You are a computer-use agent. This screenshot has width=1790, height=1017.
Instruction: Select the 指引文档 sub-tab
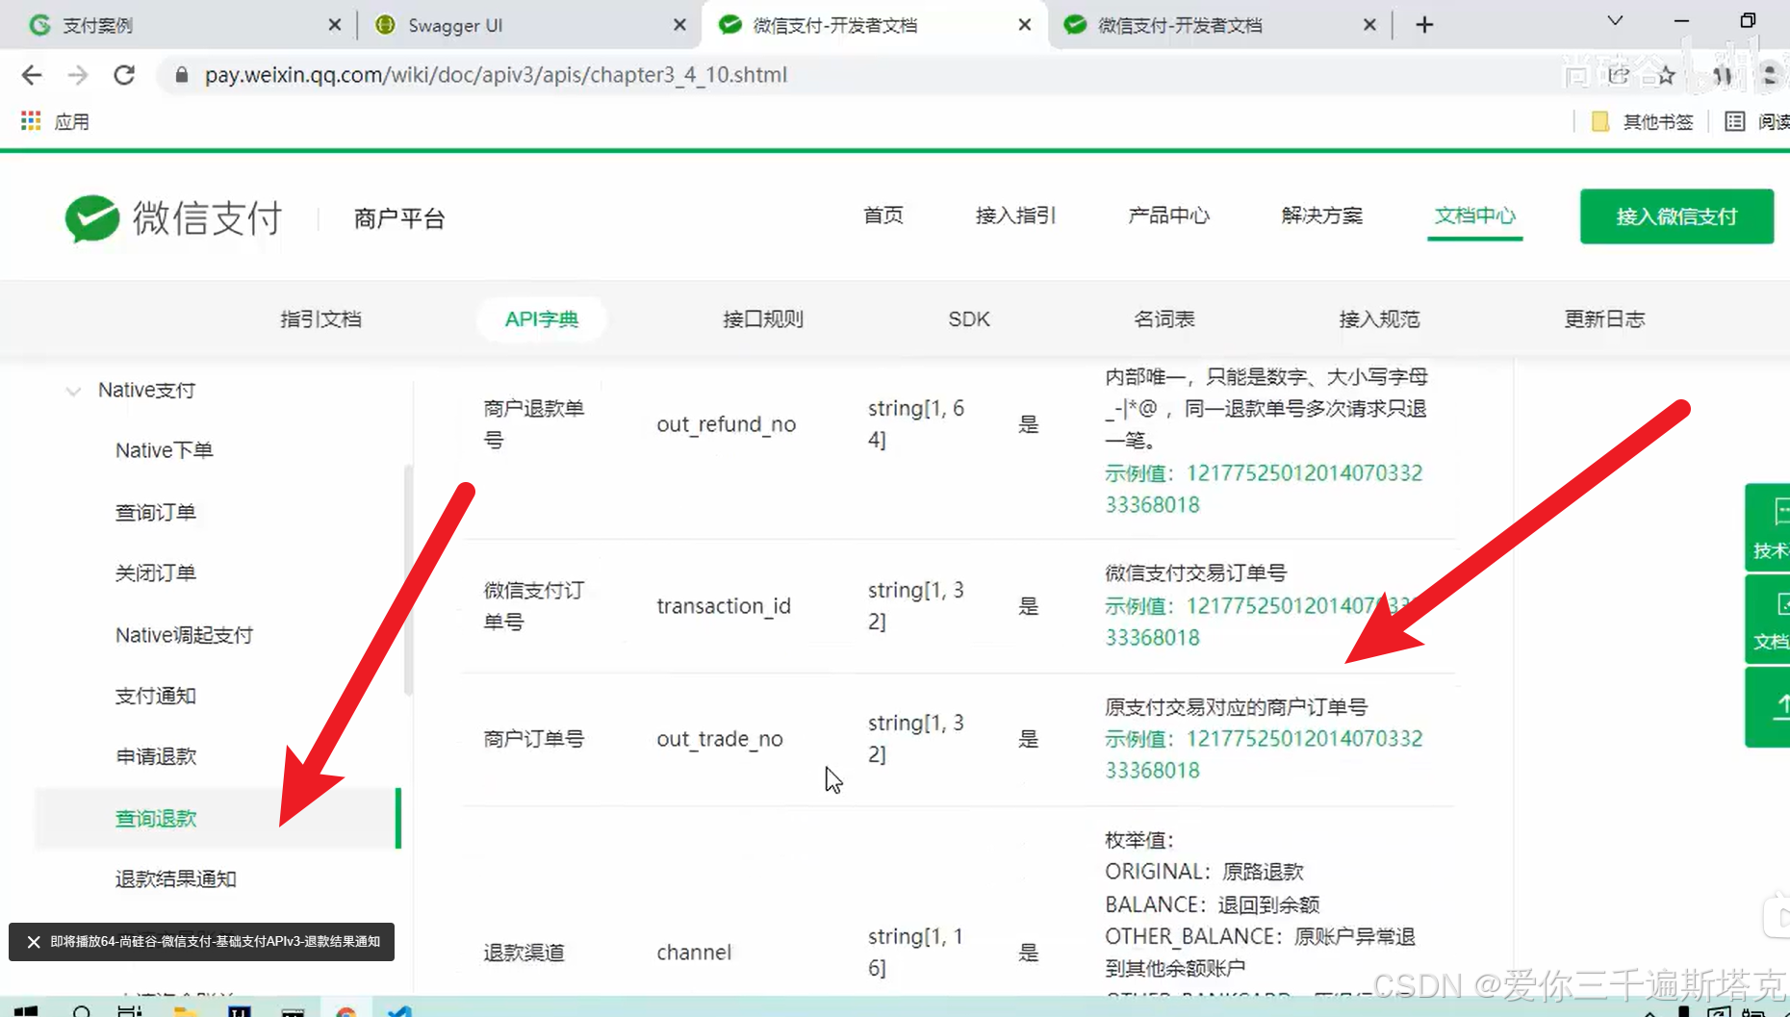point(320,319)
